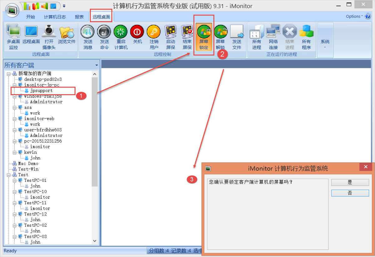Open the Options menu
The height and width of the screenshot is (257, 375).
pyautogui.click(x=354, y=16)
